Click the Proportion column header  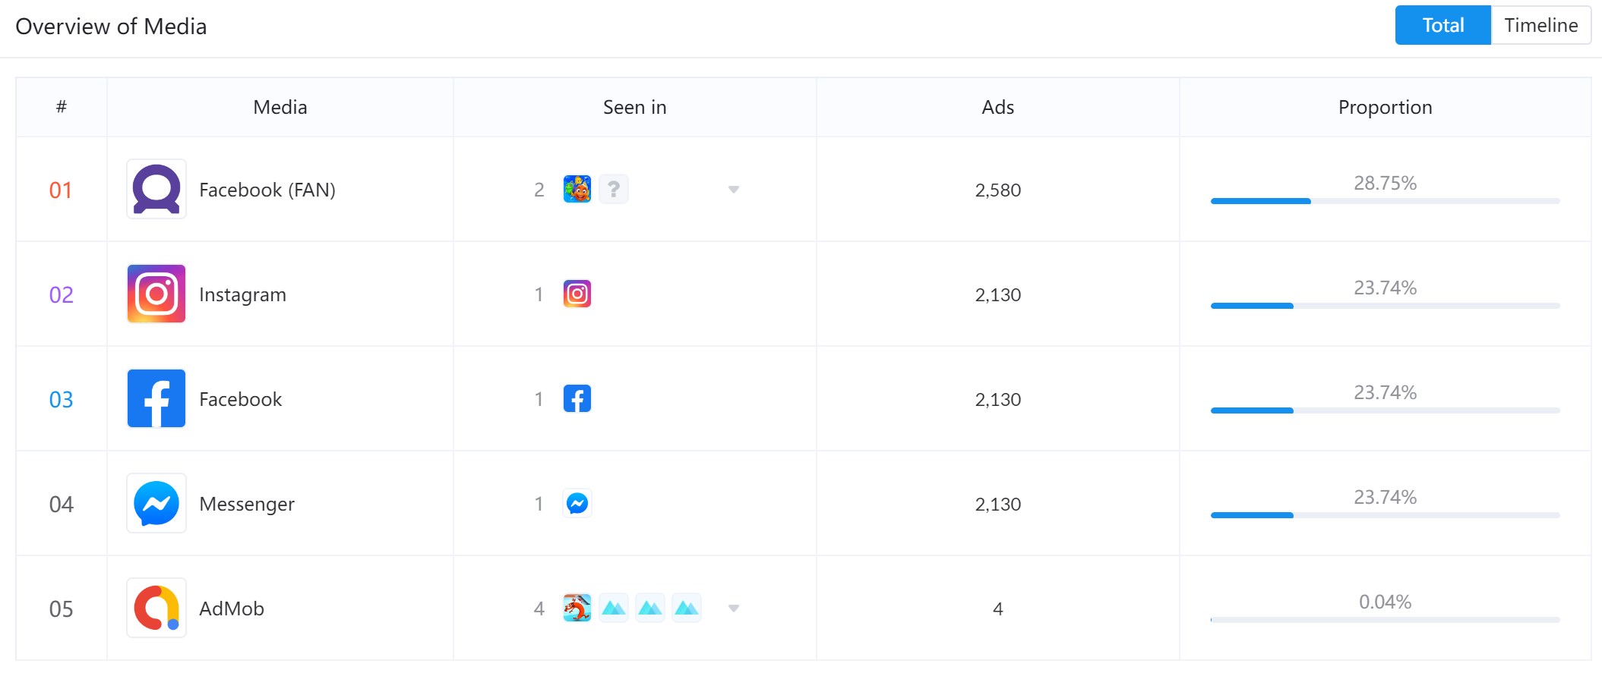tap(1386, 107)
